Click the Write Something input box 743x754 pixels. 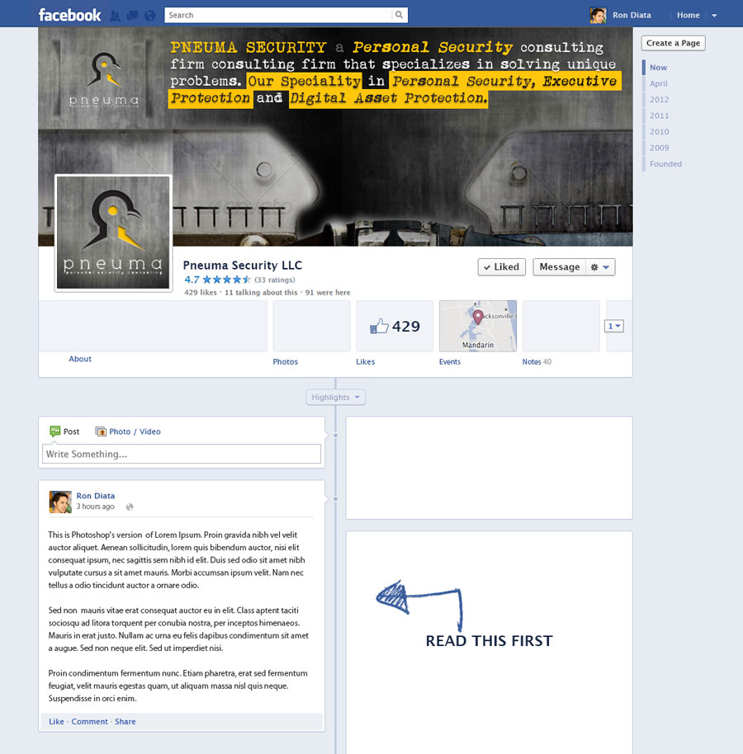point(182,454)
